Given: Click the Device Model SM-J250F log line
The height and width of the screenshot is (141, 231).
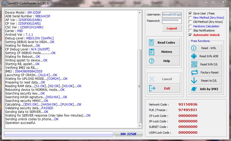Looking at the screenshot, I should pyautogui.click(x=23, y=13).
